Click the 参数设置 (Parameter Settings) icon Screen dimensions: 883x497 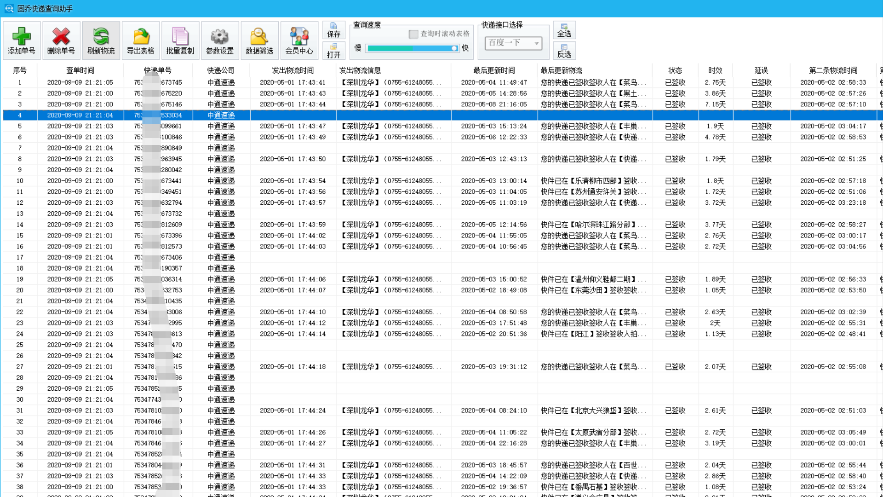coord(219,39)
